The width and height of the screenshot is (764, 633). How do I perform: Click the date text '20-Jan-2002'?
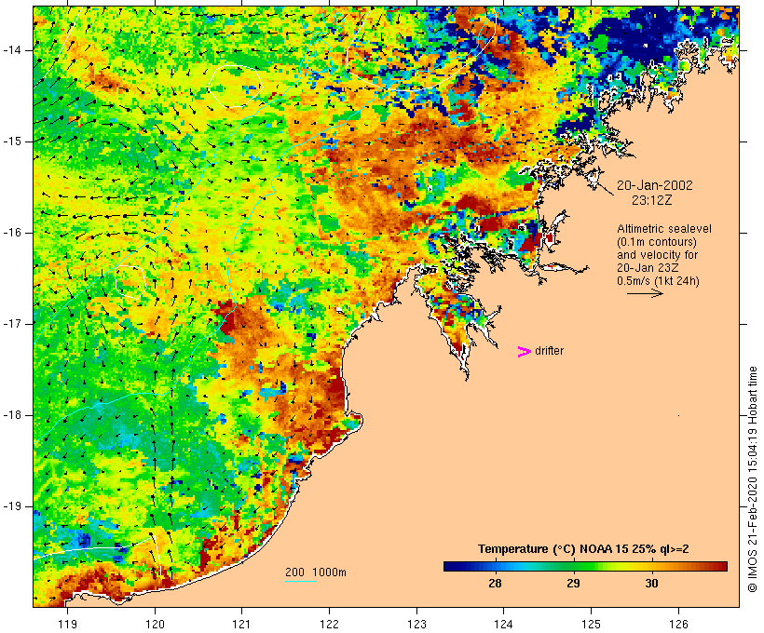pyautogui.click(x=654, y=185)
